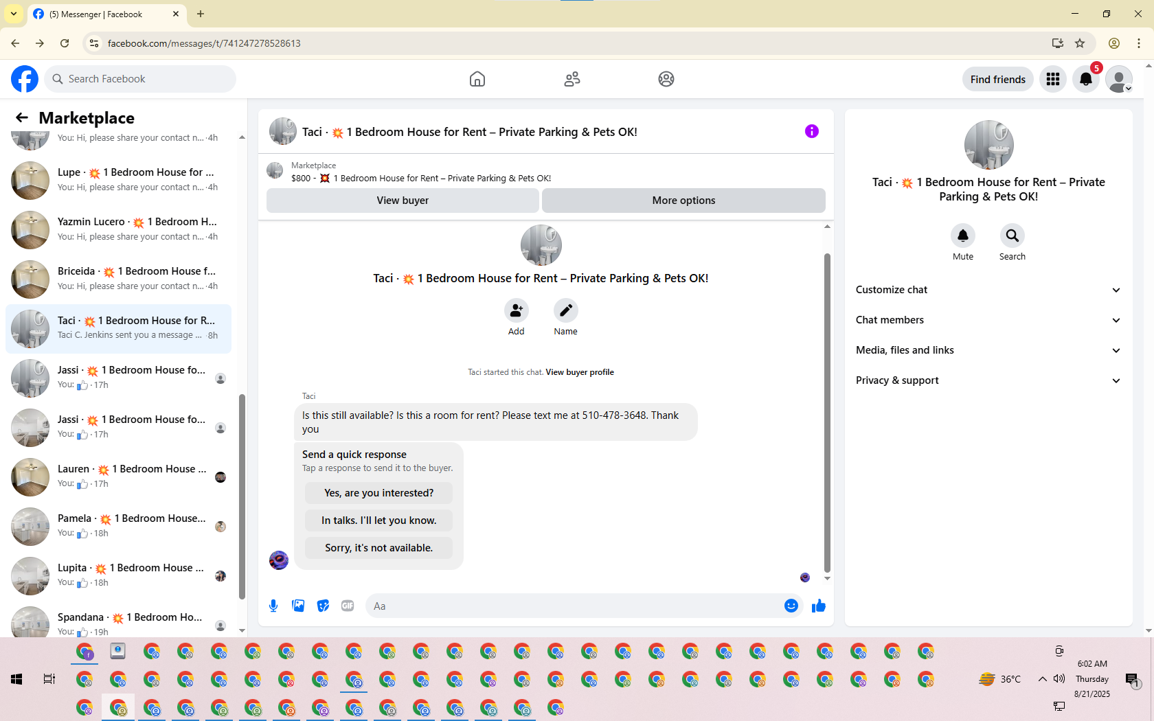
Task: Click the chat messages scrollbar
Action: tap(827, 412)
